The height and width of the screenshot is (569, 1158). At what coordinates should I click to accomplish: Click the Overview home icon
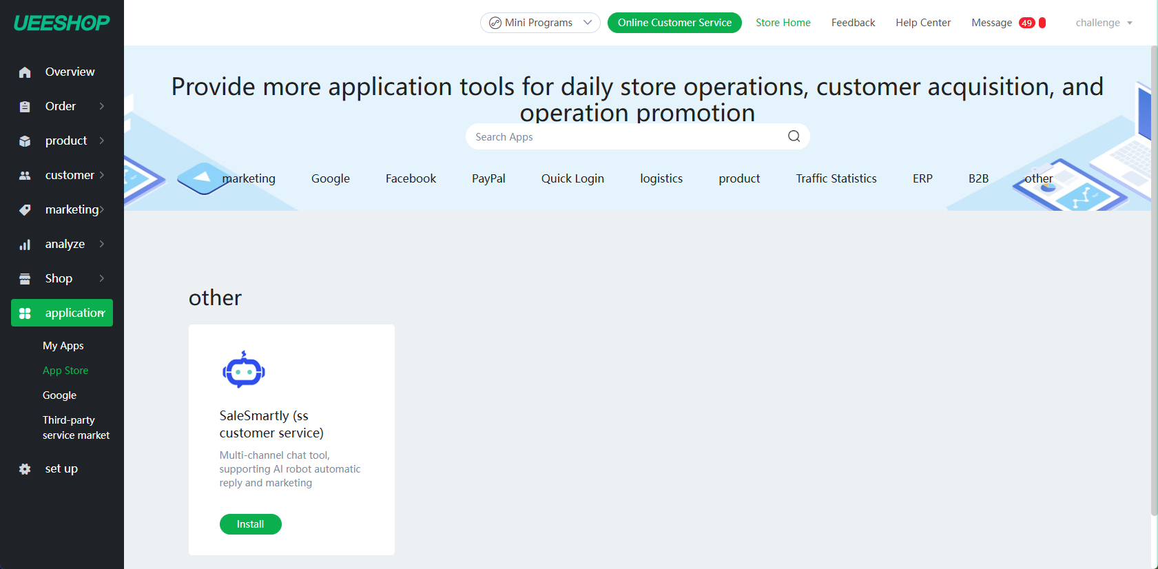tap(25, 72)
